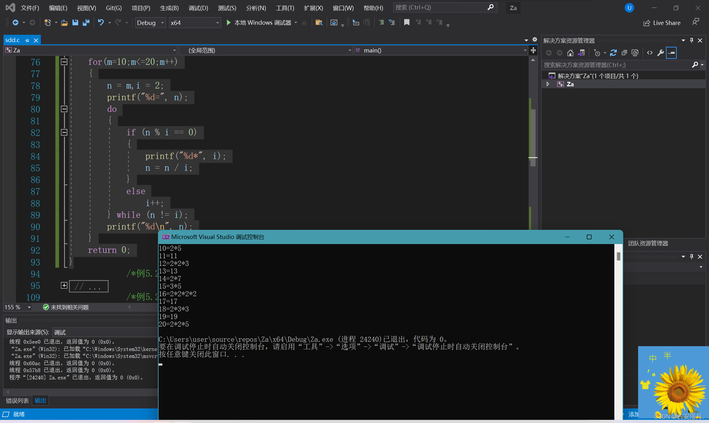Toggle bookmark on current line

click(407, 22)
